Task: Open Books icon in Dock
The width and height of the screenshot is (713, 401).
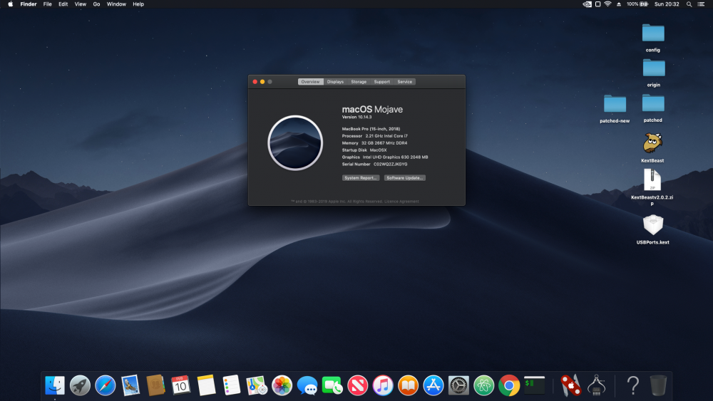Action: pos(408,385)
